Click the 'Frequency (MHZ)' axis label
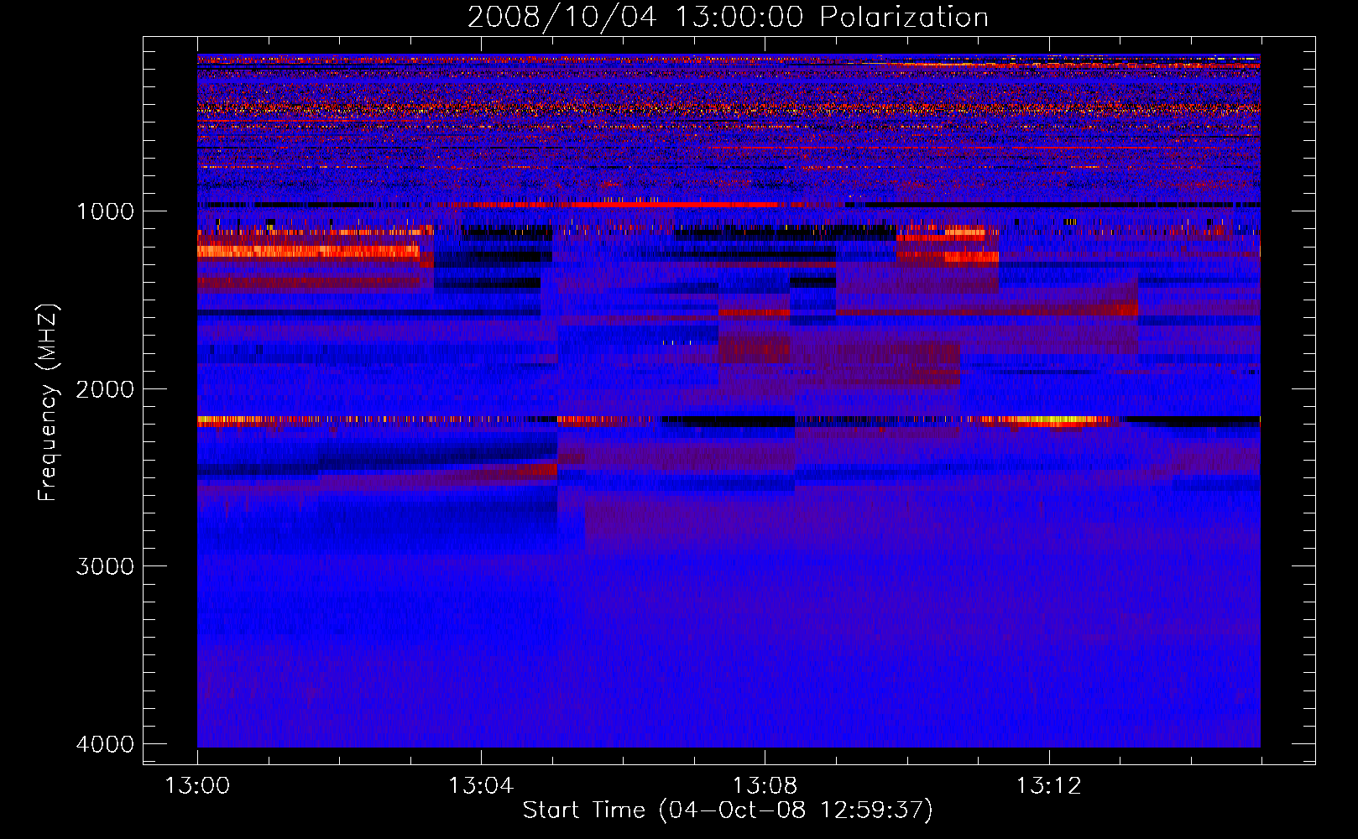The height and width of the screenshot is (839, 1358). [x=48, y=403]
